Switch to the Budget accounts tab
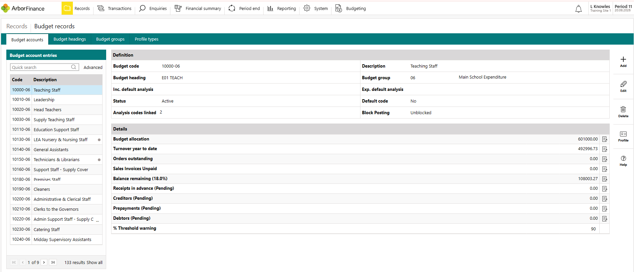This screenshot has width=634, height=272. click(x=27, y=39)
